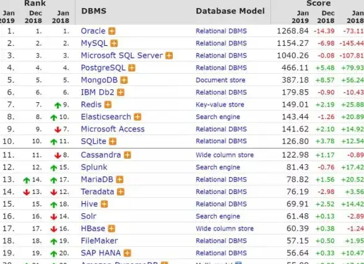Screen dimensions: 364x264
Task: Open the plus icon next to MongoDB
Action: tap(124, 80)
